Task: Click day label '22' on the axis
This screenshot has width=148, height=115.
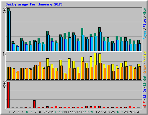Action: (x=100, y=112)
